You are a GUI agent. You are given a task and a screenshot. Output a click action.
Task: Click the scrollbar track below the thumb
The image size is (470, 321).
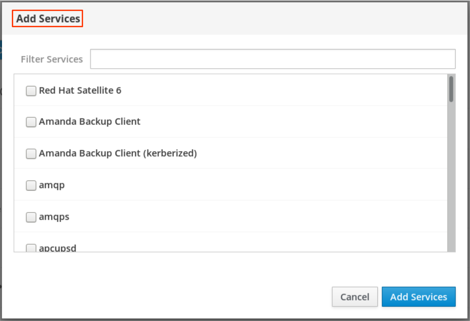(451, 179)
